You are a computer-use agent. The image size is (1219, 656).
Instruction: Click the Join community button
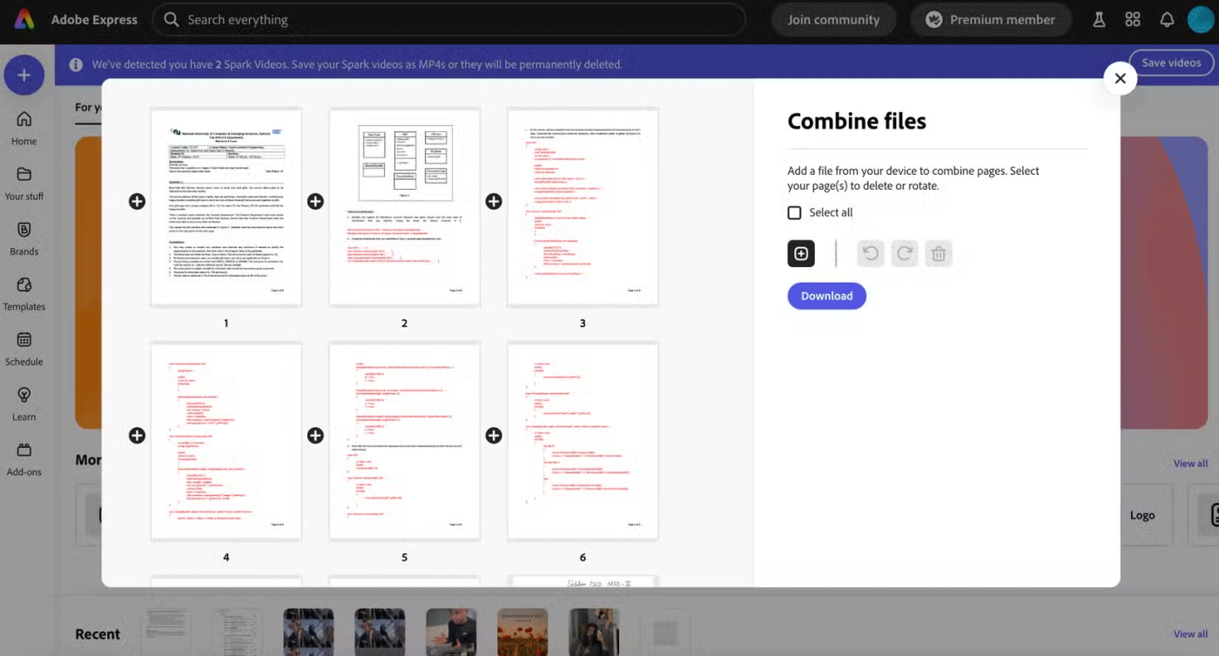tap(833, 19)
